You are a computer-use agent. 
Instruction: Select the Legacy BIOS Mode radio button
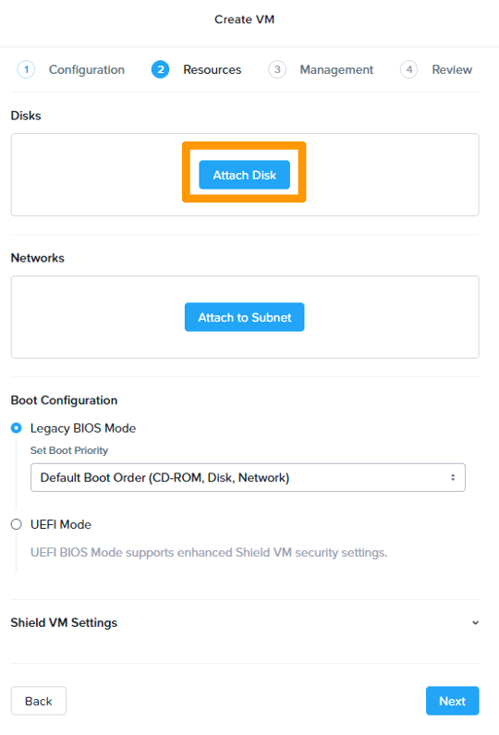[x=17, y=428]
